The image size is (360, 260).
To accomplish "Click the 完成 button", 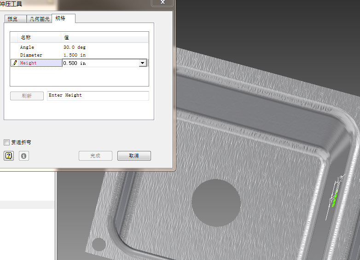I will [95, 156].
